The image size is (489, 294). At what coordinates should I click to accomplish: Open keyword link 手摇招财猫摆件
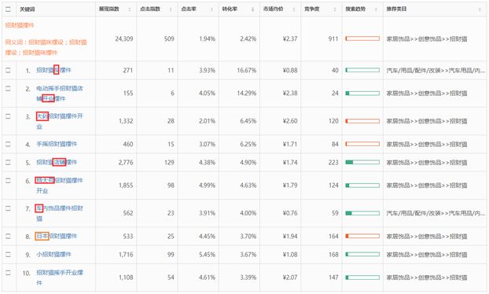57,144
